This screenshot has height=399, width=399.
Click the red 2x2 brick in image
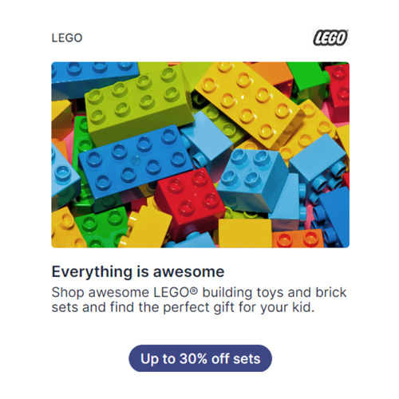coord(191,200)
